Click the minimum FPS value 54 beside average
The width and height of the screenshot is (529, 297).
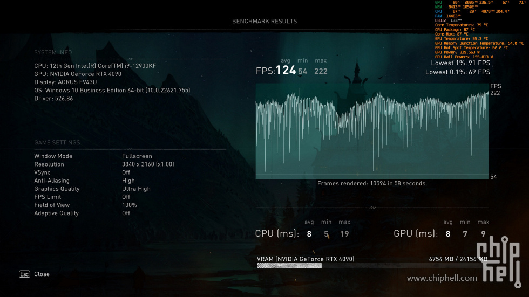click(303, 71)
